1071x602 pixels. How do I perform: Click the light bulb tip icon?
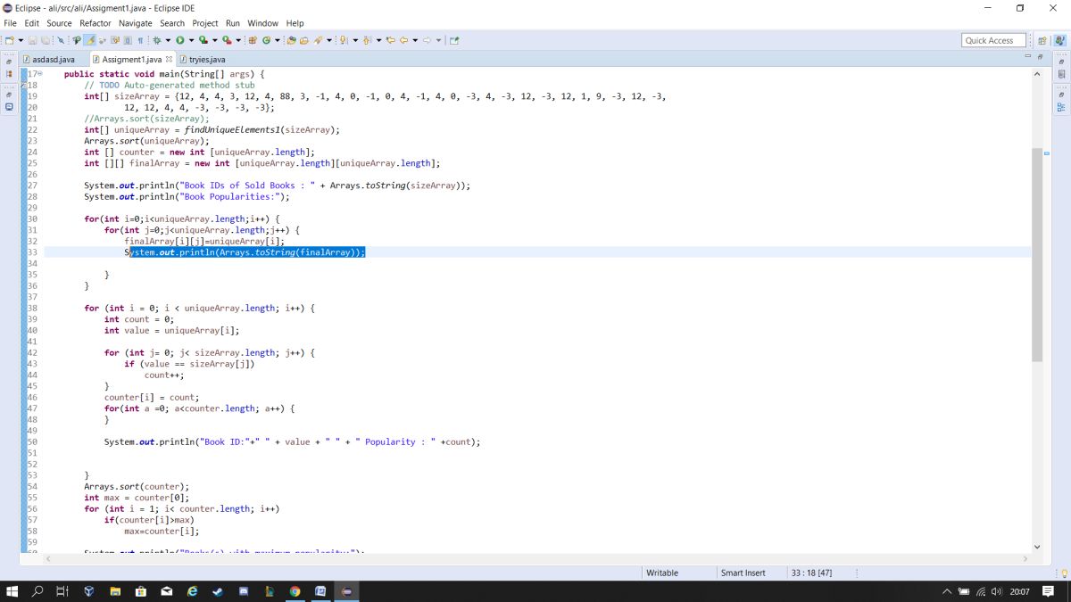click(1063, 573)
